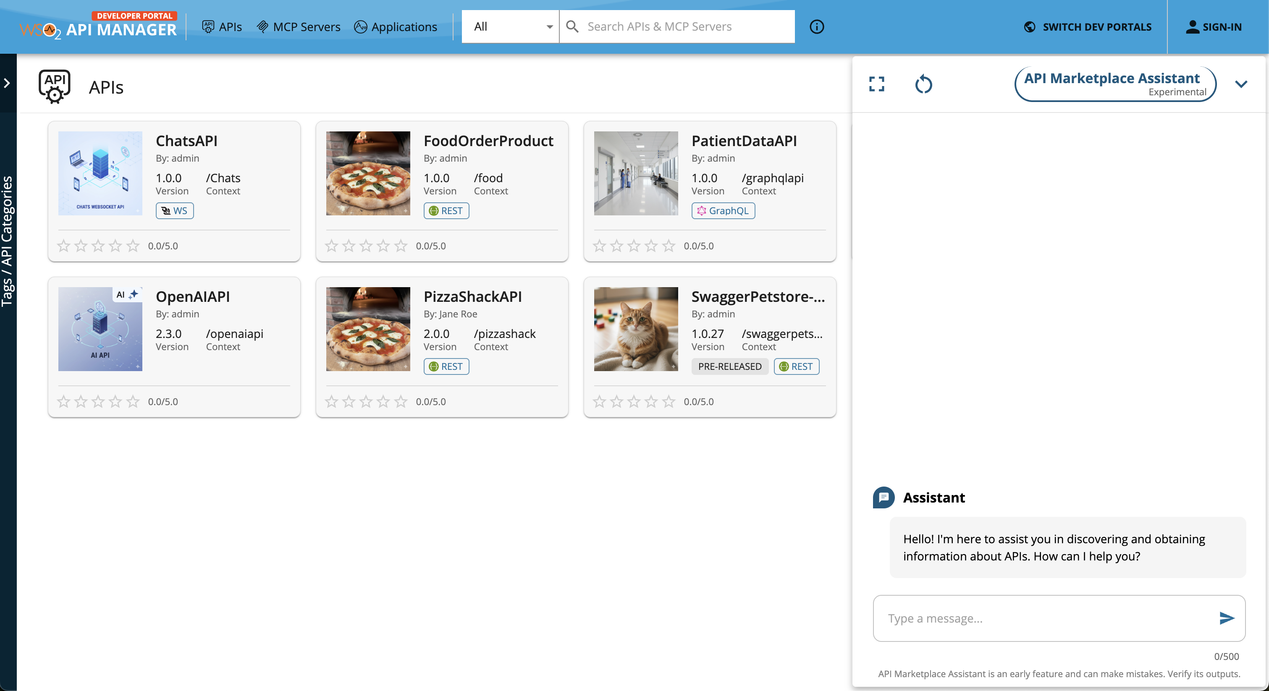Click the info icon beside search

point(816,26)
